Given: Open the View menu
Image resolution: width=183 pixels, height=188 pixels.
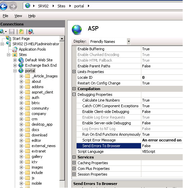Looking at the screenshot, I should (x=18, y=16).
